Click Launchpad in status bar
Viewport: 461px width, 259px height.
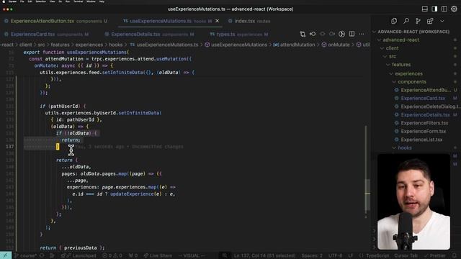tap(81, 255)
